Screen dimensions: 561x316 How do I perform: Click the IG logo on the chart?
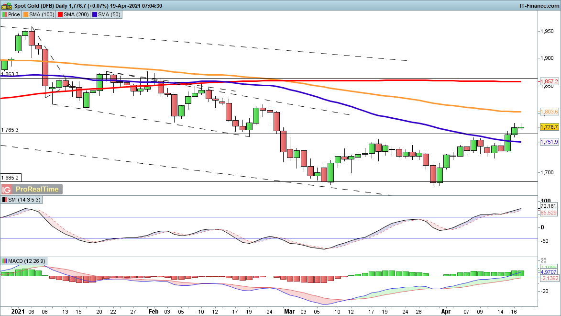click(x=8, y=189)
